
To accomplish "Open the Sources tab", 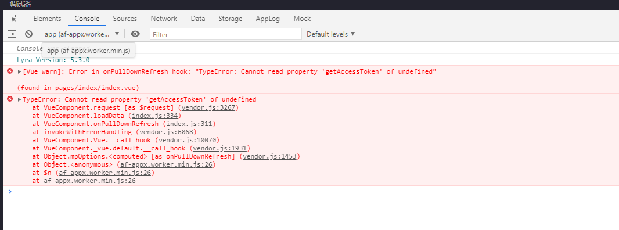I will [125, 19].
